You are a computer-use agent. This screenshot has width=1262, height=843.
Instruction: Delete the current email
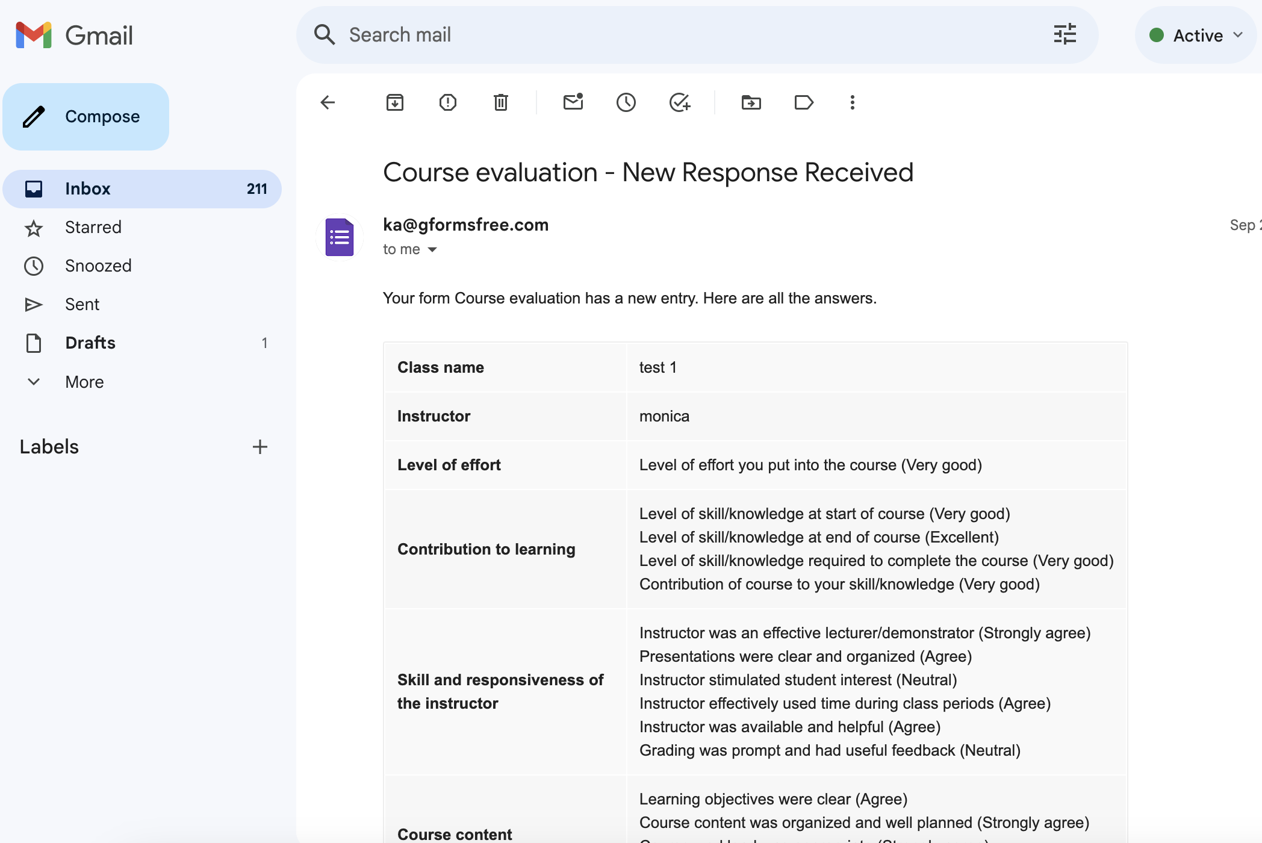[501, 102]
